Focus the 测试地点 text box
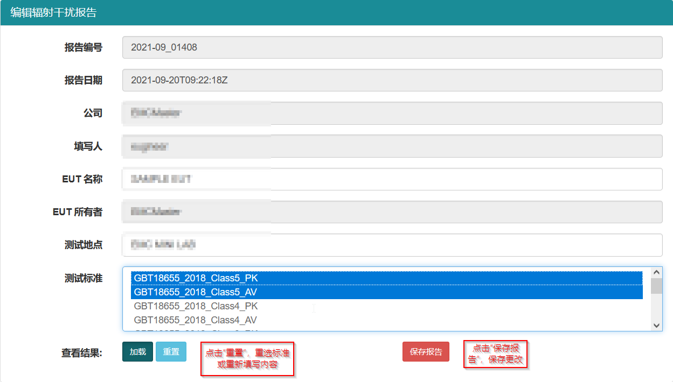This screenshot has height=382, width=673. pos(392,245)
